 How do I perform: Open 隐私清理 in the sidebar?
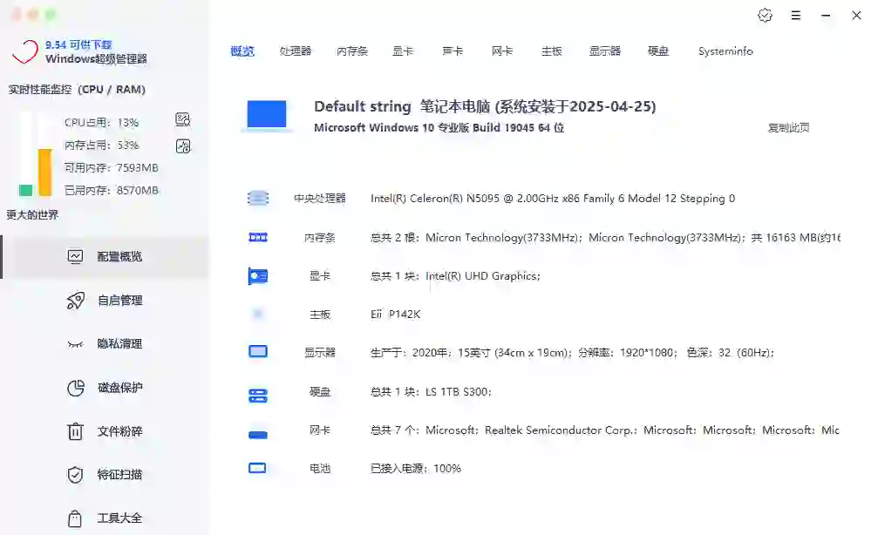coord(106,344)
